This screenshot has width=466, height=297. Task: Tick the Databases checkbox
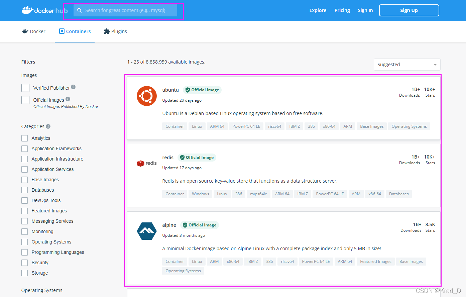(x=24, y=190)
